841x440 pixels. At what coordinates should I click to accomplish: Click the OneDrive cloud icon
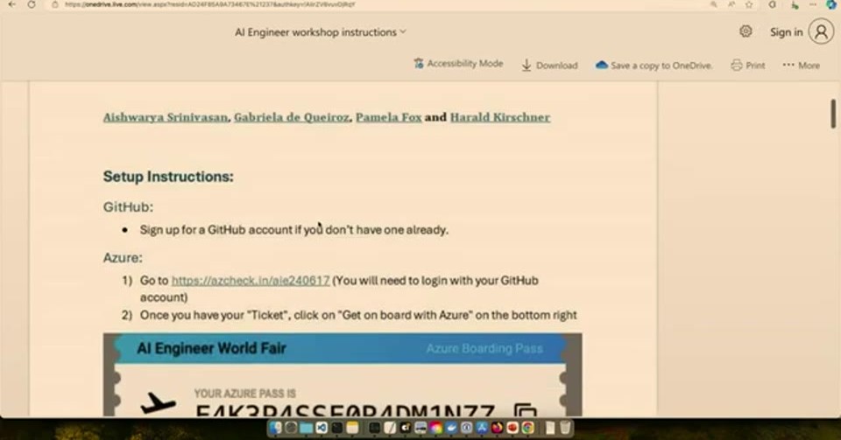tap(601, 65)
